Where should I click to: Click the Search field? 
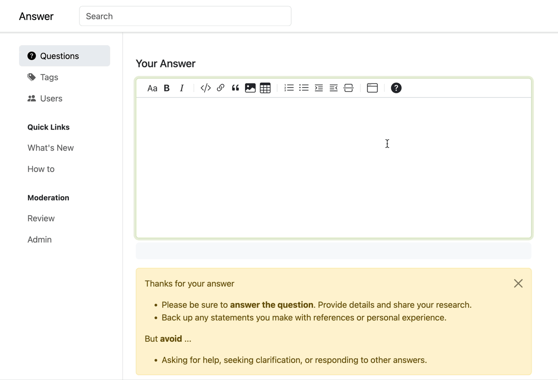click(185, 16)
